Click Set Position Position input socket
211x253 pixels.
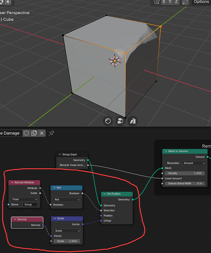tap(101, 216)
